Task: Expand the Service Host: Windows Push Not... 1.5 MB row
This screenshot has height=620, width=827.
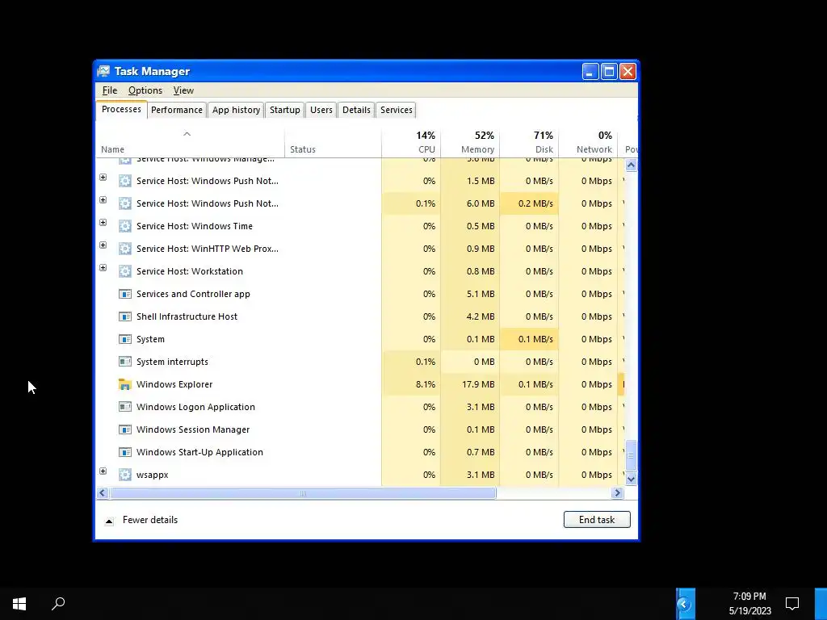Action: pos(103,177)
